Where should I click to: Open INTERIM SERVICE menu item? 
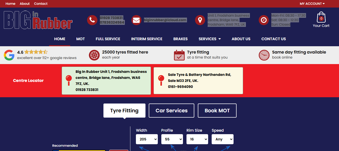coord(147,39)
